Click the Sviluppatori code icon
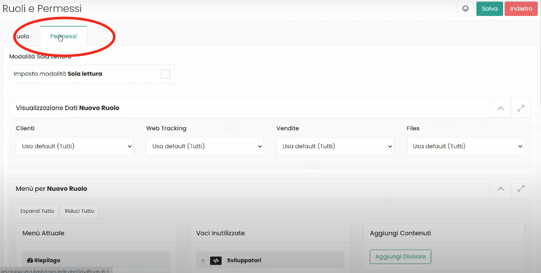Viewport: 541px width, 273px height. coord(216,261)
